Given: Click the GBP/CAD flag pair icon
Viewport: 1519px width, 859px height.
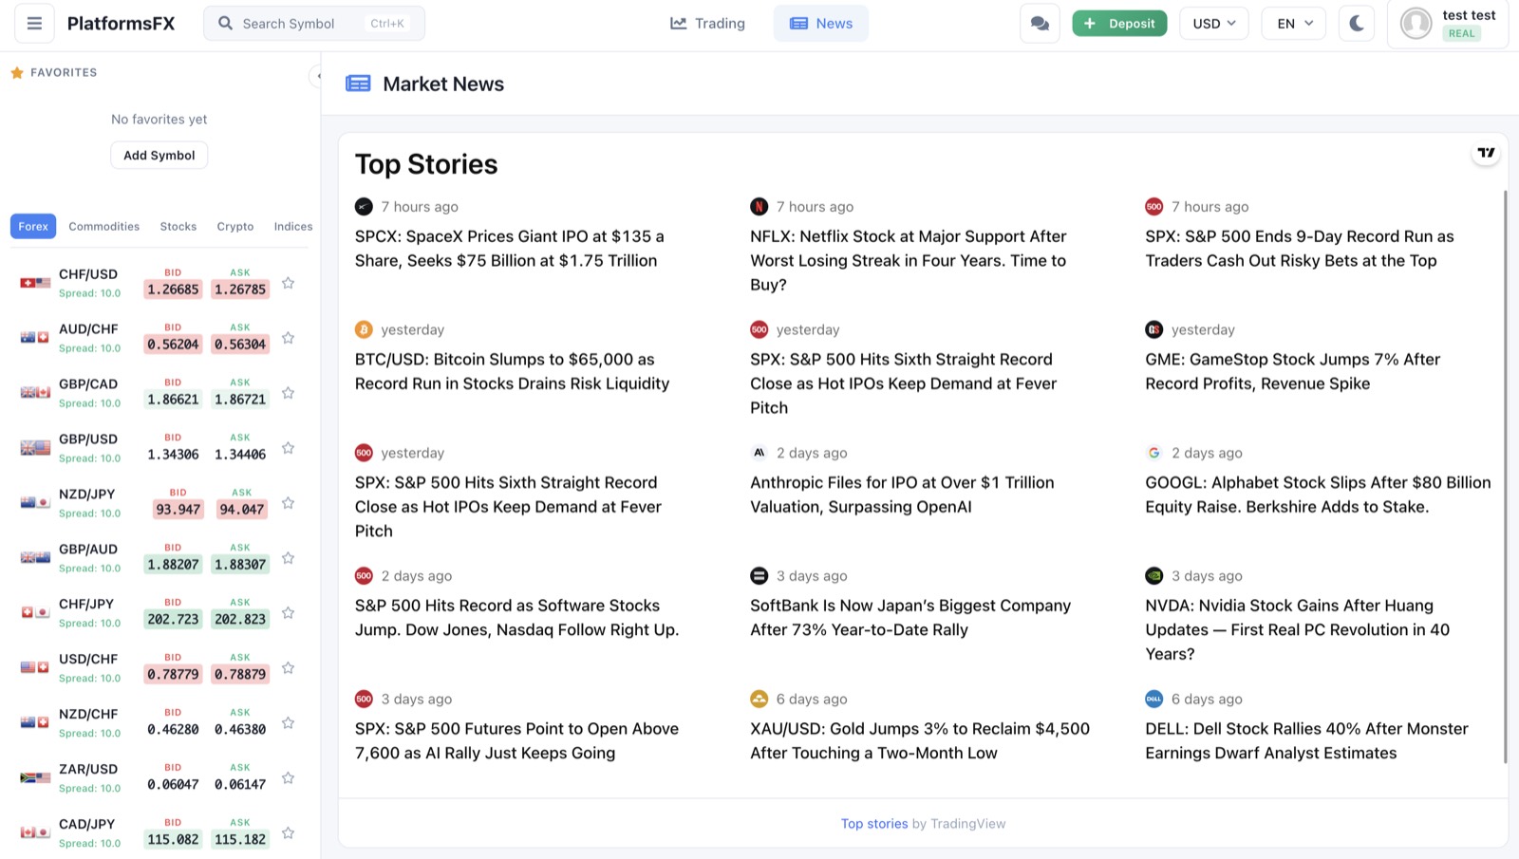Looking at the screenshot, I should (x=35, y=393).
